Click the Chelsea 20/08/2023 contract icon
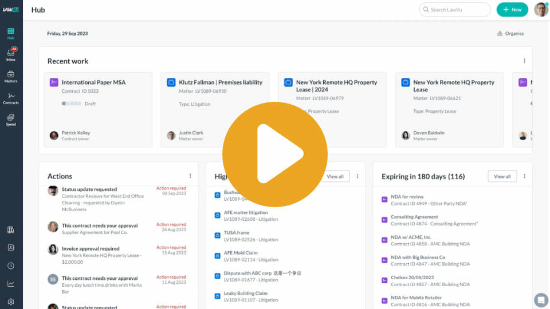The image size is (550, 309). [x=384, y=280]
